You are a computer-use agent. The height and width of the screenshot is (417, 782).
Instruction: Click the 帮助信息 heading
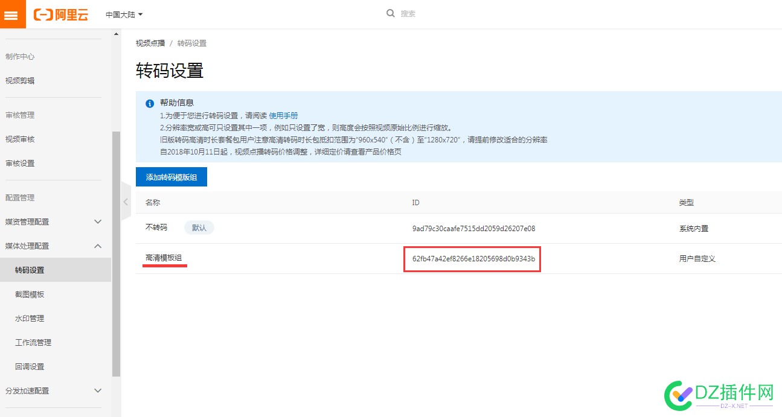coord(177,103)
